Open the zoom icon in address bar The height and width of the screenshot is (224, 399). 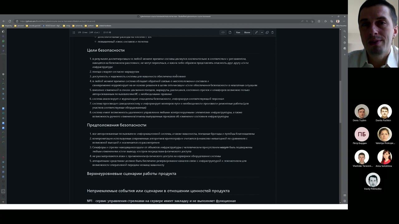click(307, 21)
